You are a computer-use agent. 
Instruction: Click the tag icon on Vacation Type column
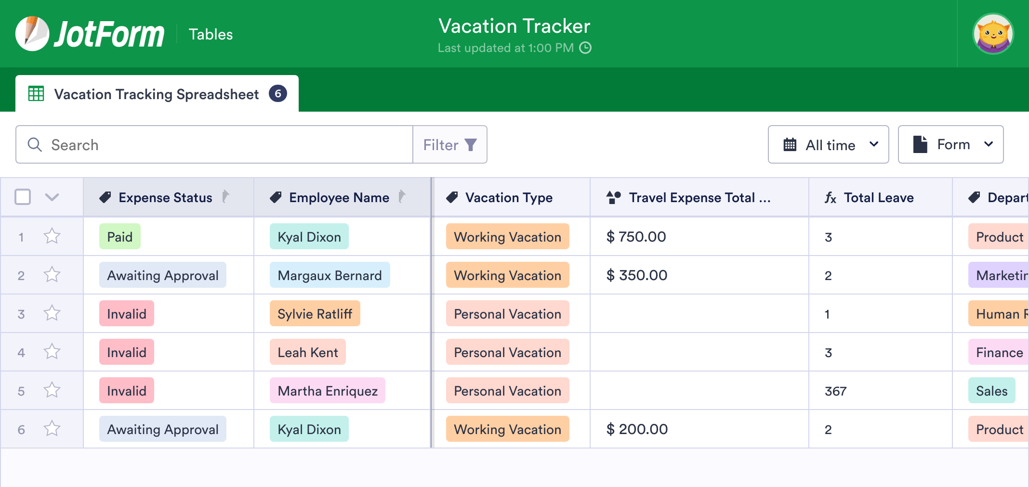(x=452, y=197)
